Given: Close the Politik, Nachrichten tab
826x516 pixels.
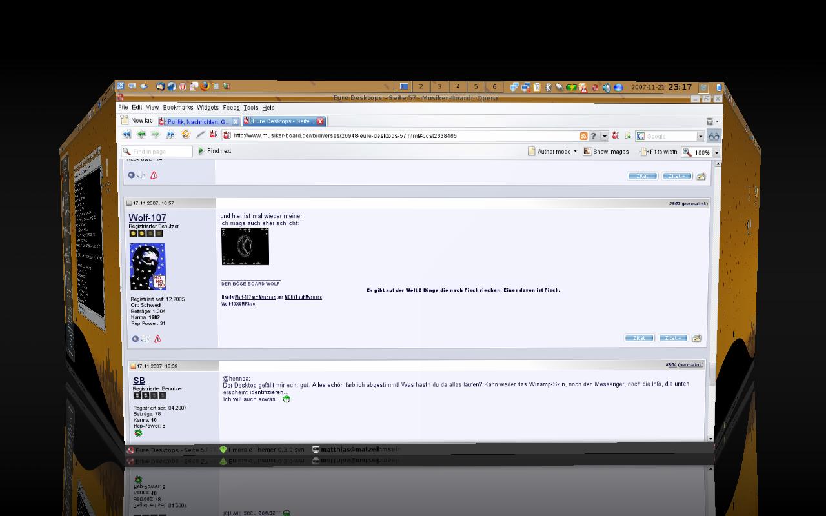Looking at the screenshot, I should tap(236, 121).
